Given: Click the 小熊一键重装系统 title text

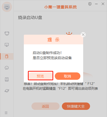Looking at the screenshot, I should coord(61,7).
